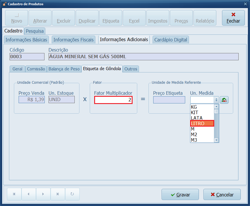This screenshot has height=206, width=250.
Task: Go to the next record arrow
Action: 43,194
